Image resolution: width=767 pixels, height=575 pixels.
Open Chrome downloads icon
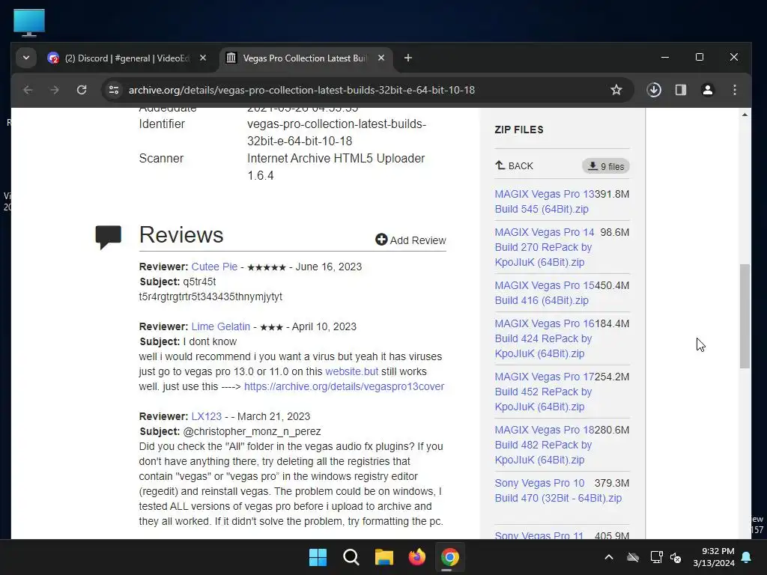click(x=654, y=90)
